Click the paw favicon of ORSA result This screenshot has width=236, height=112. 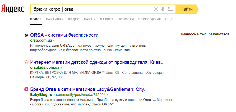point(26,35)
